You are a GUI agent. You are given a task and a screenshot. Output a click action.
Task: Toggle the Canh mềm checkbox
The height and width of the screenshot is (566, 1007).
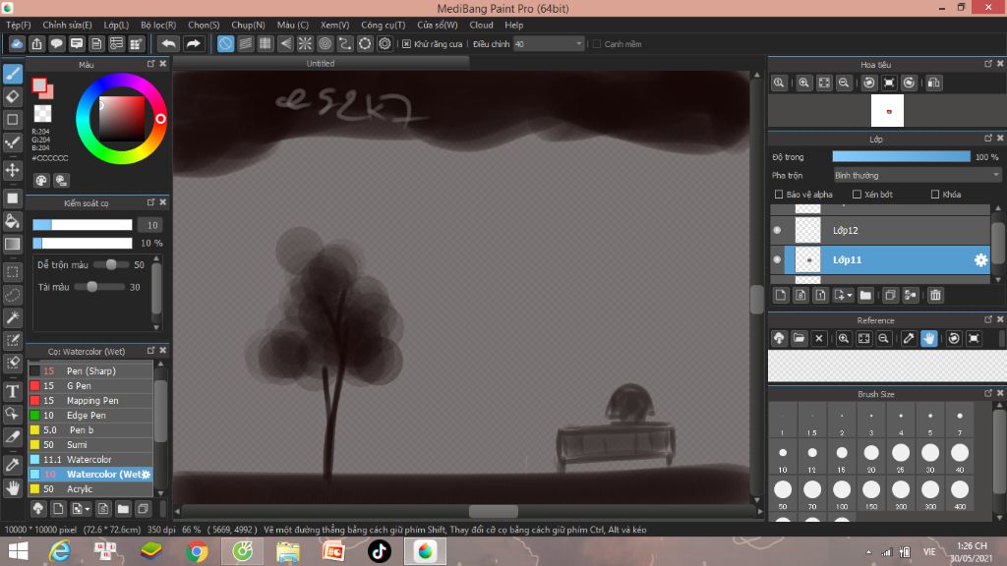point(597,44)
